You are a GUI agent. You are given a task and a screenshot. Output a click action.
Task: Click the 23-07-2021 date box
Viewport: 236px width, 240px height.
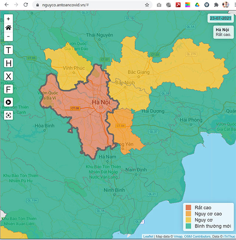[x=221, y=18]
